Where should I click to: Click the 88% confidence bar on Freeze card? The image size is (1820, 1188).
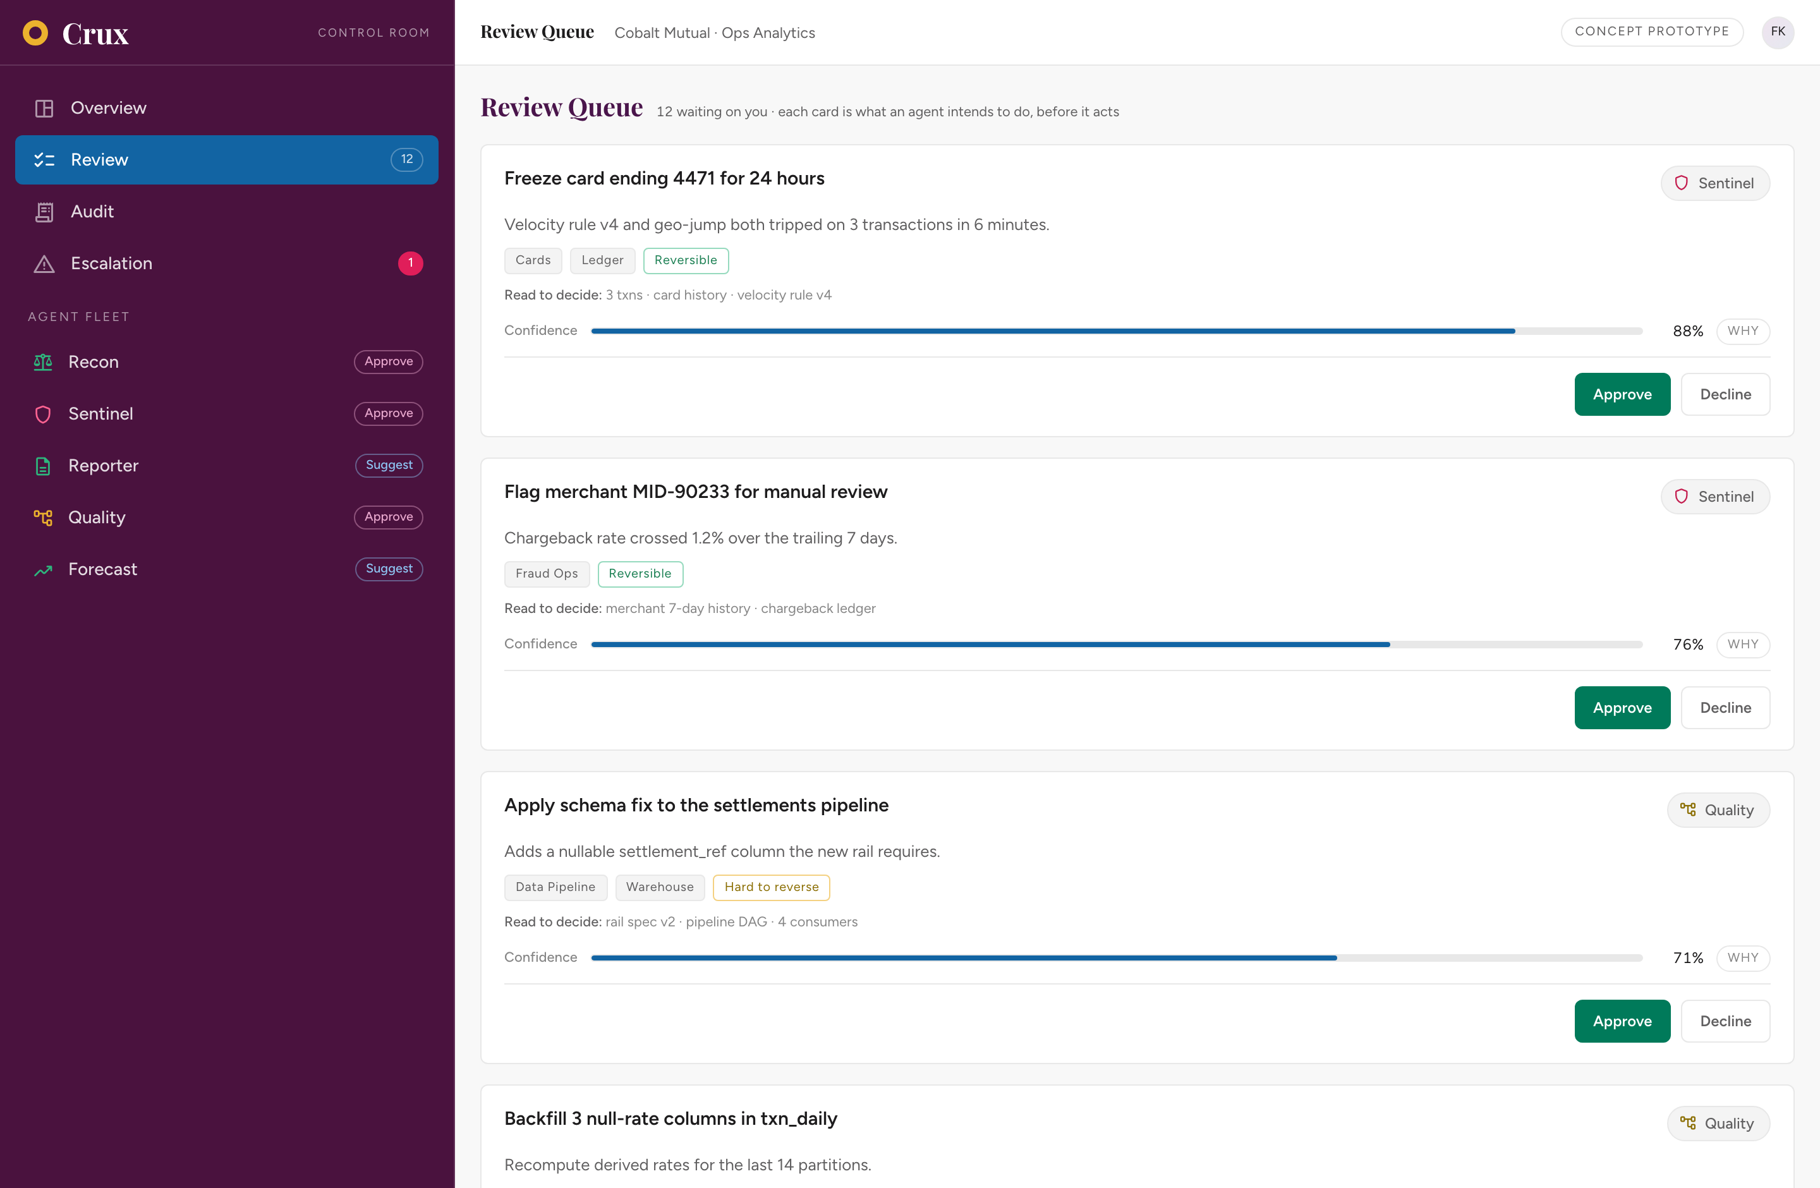coord(1117,331)
